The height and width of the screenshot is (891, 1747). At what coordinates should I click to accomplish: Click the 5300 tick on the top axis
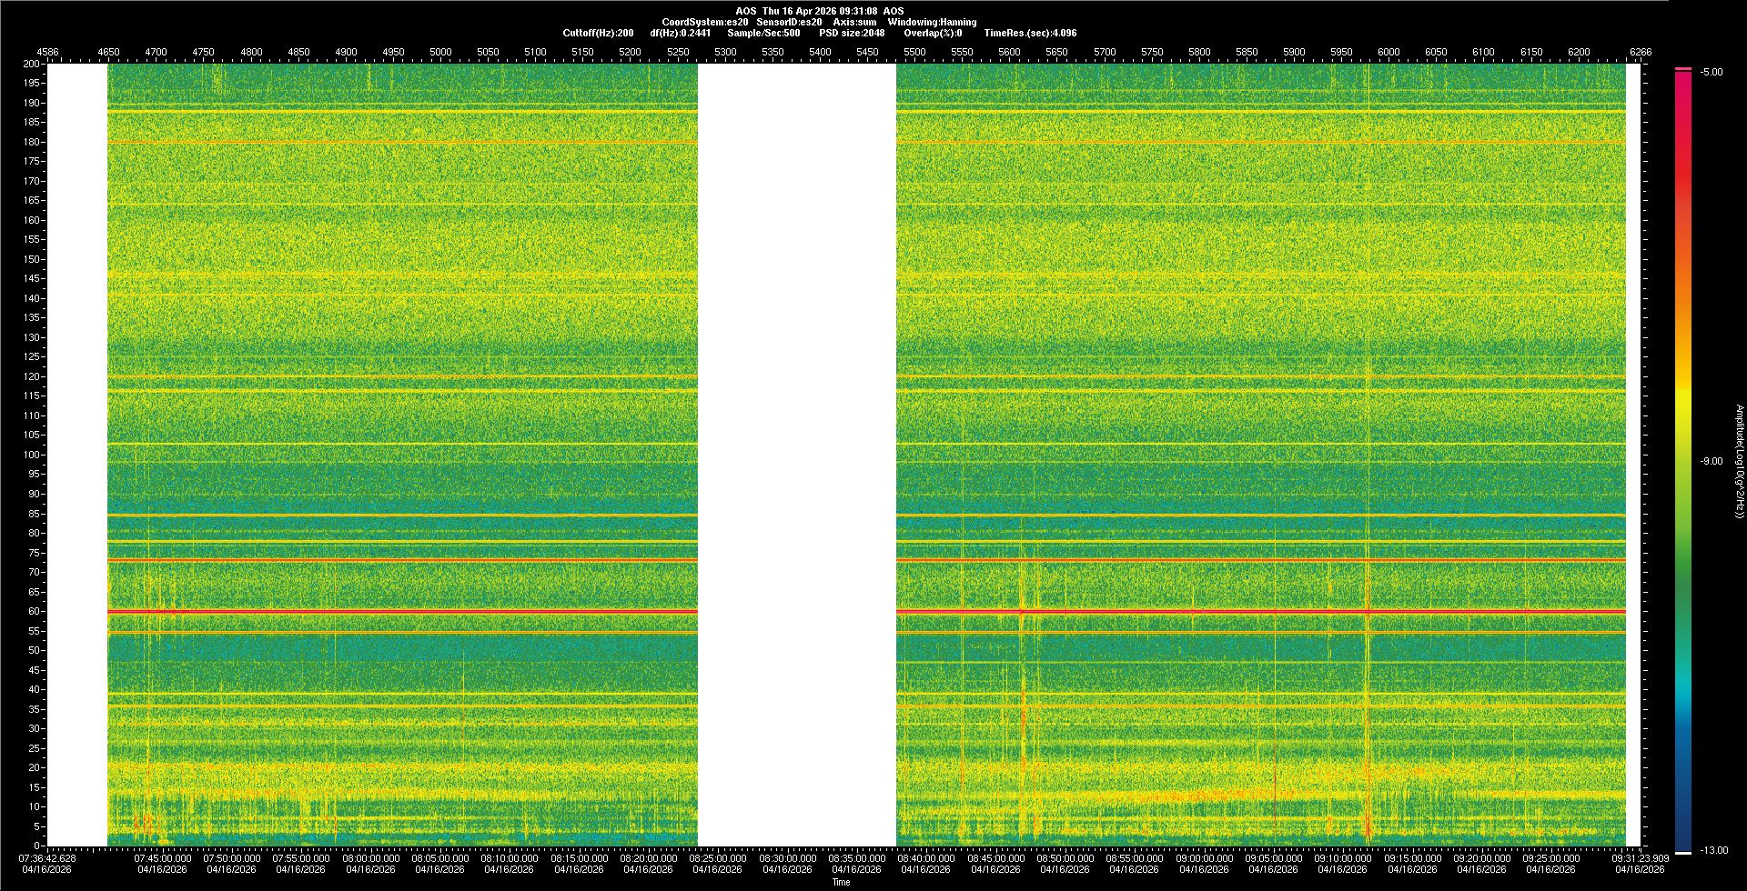point(725,52)
